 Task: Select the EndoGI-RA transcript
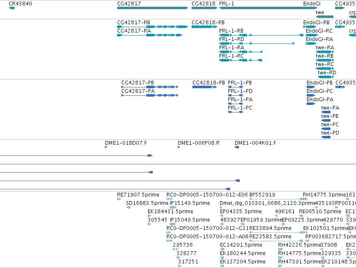[311, 43]
